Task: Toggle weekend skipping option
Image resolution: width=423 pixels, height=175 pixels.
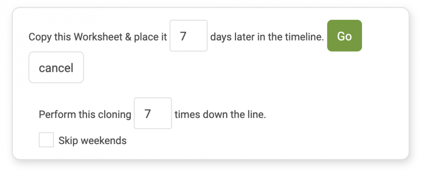Action: [46, 139]
